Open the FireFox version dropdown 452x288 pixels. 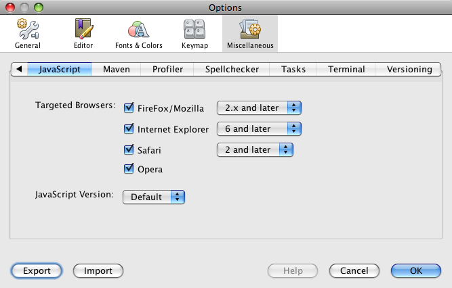click(x=259, y=107)
